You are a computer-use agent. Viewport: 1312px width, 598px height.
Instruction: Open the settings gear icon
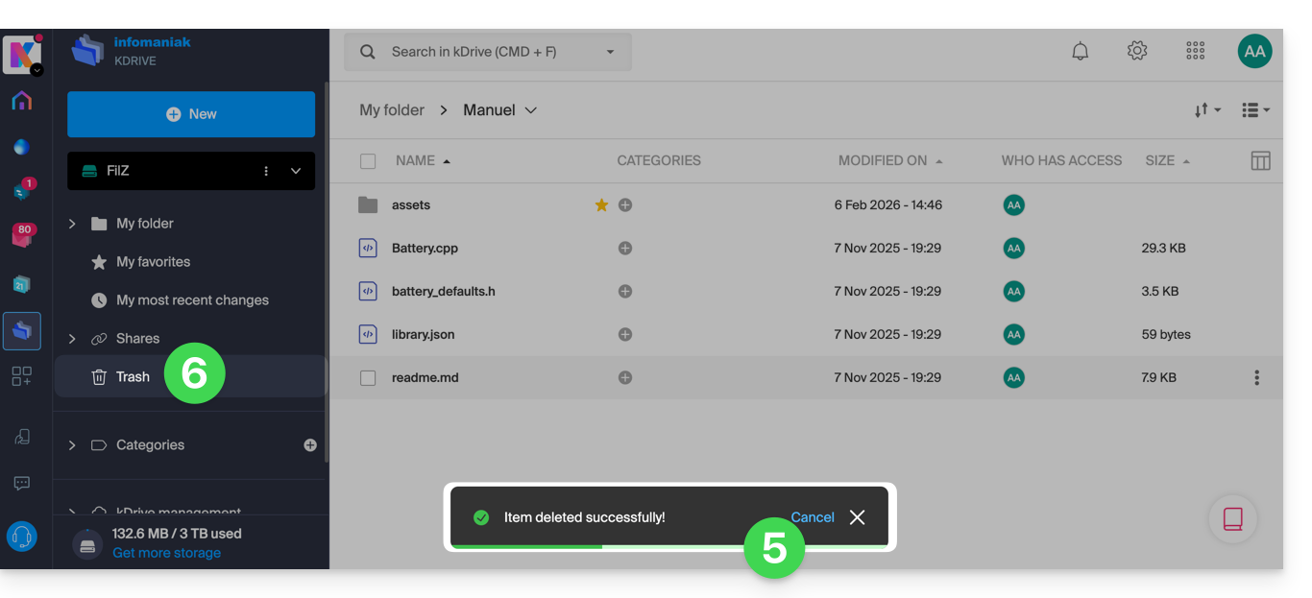1137,52
